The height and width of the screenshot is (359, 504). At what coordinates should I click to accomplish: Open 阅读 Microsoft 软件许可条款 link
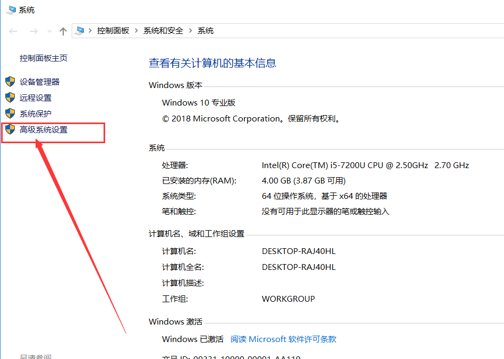coord(283,339)
